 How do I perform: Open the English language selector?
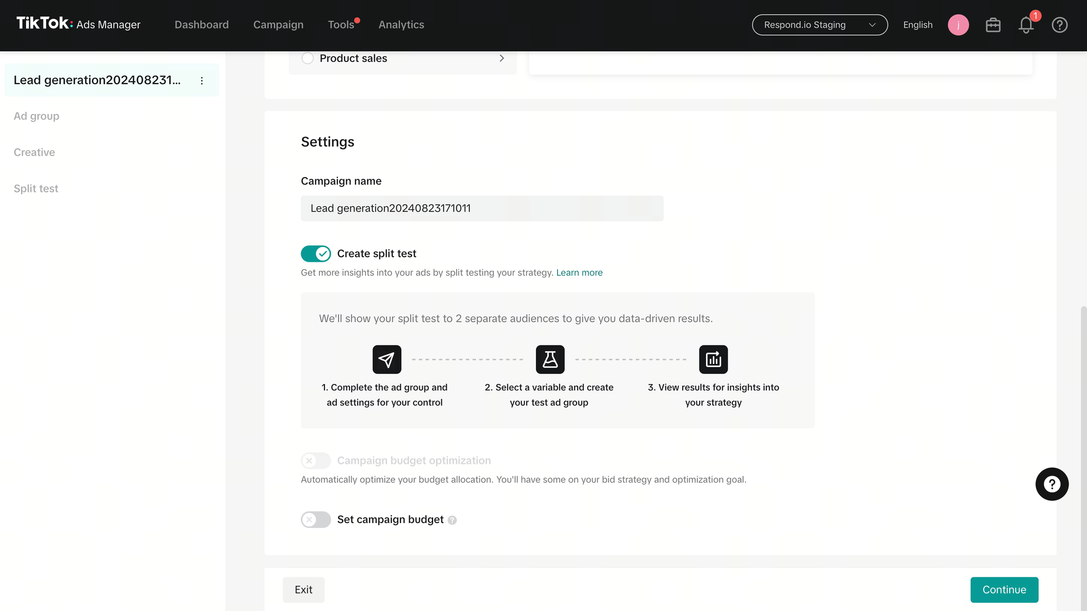click(917, 25)
